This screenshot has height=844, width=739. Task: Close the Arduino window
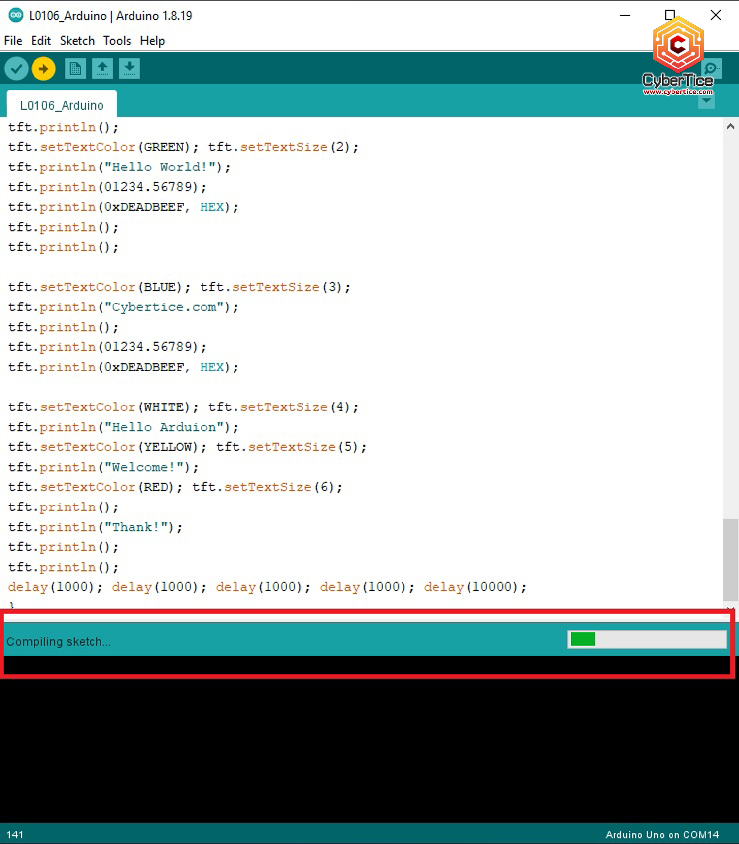[716, 15]
